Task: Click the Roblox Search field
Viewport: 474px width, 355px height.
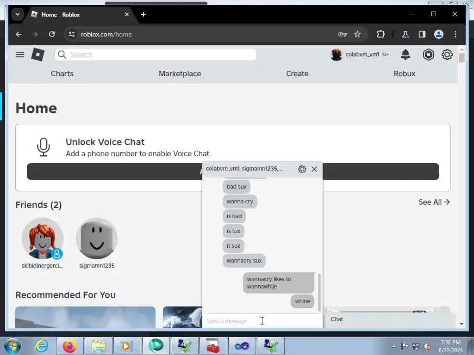Action: [156, 55]
